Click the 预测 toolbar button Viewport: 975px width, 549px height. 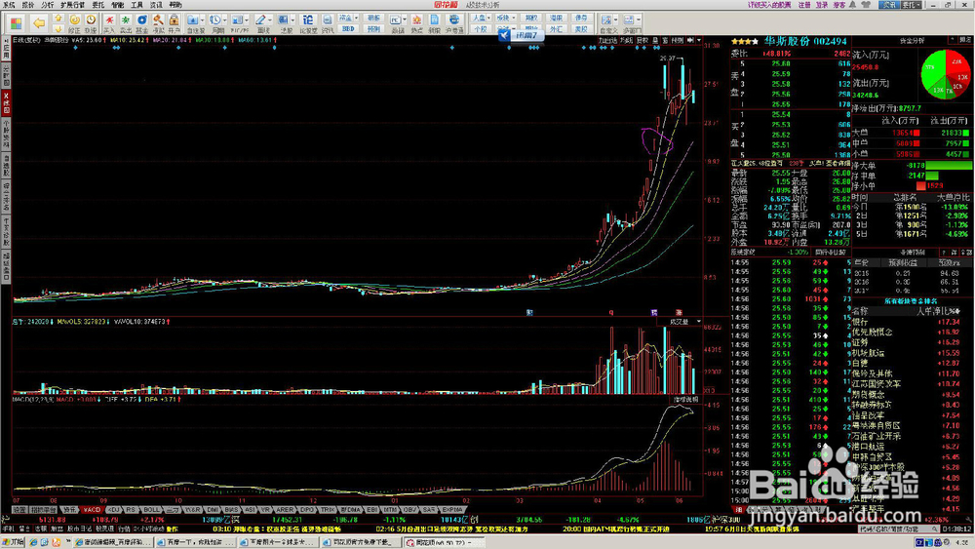point(373,29)
